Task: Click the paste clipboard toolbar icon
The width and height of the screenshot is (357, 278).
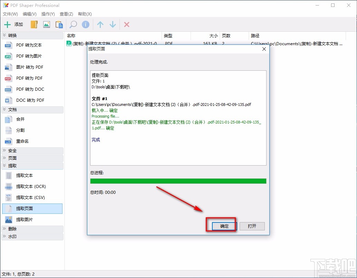Action: click(x=59, y=24)
